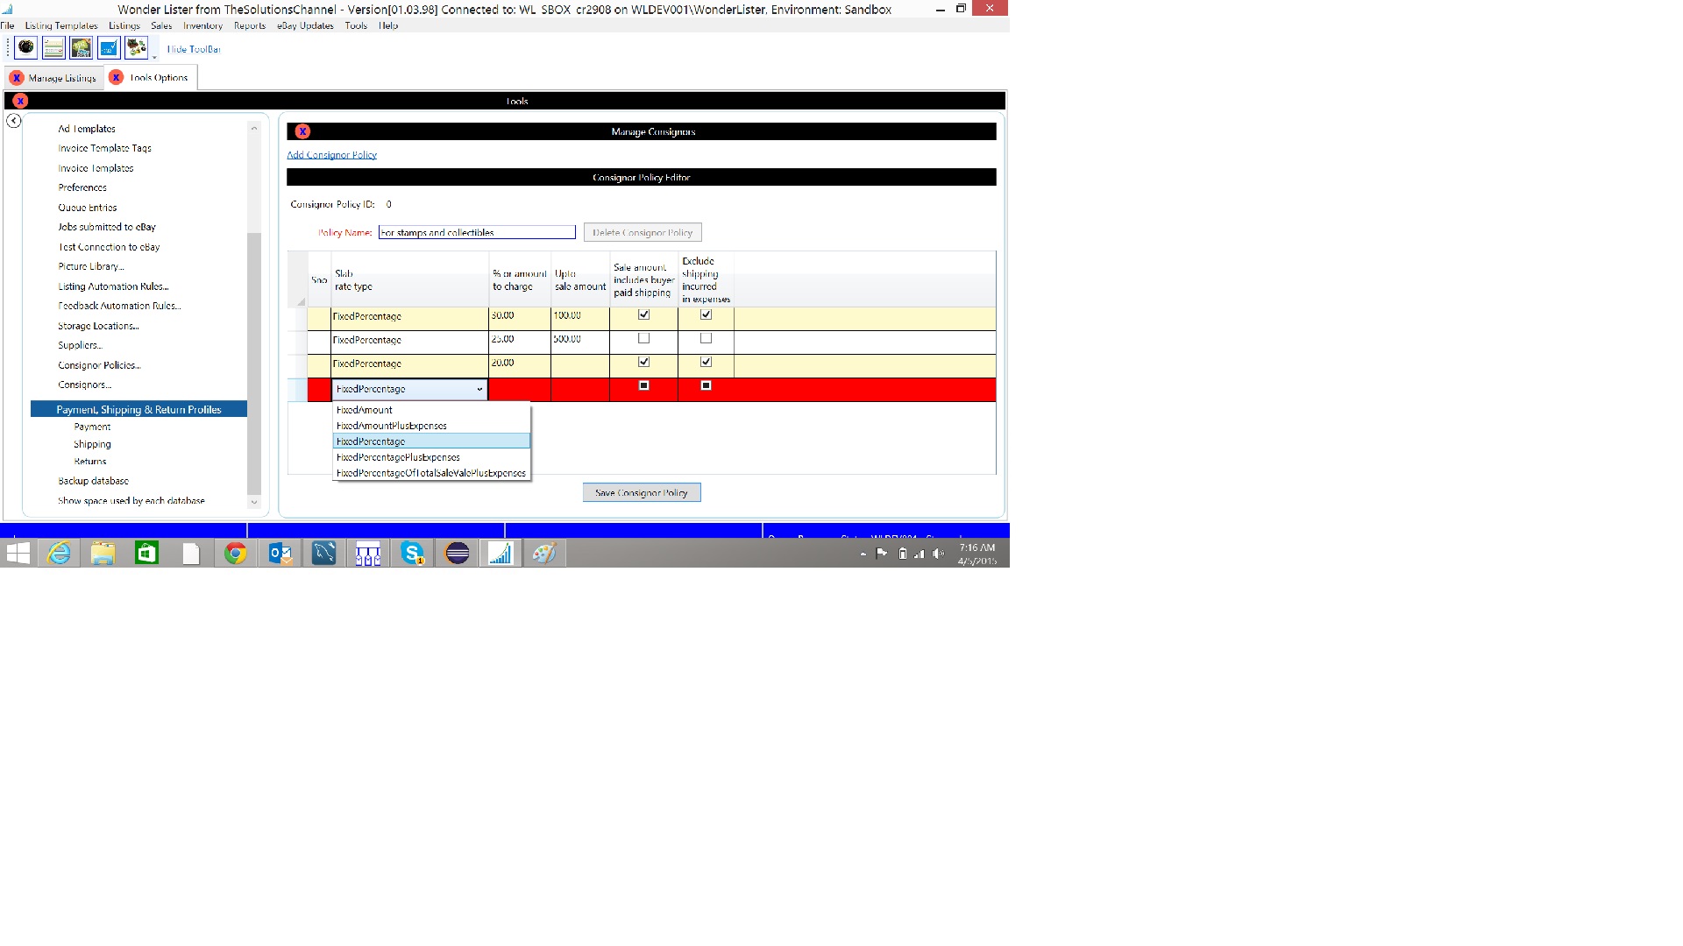Close the Manage Consignors panel with its red X

coord(302,131)
